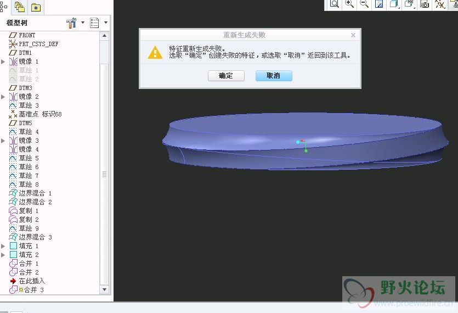
Task: Expand the 镜像 3 mirror feature
Action: (3, 141)
